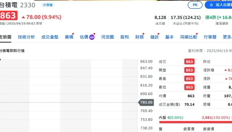Click the 738.20 axis label
This screenshot has width=232, height=132.
pyautogui.click(x=146, y=128)
